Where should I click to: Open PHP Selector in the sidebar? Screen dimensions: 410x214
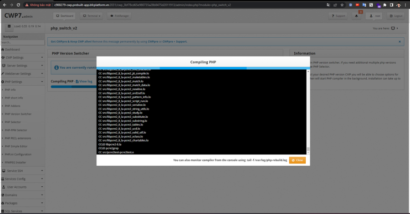(13, 122)
